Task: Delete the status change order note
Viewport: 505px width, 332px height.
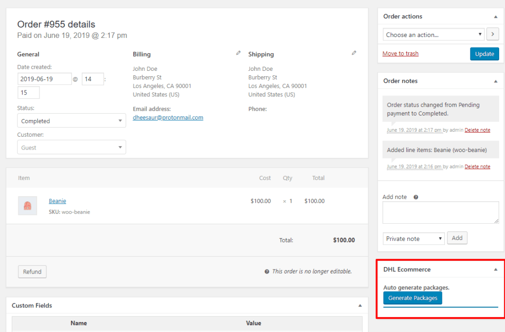Action: tap(477, 129)
